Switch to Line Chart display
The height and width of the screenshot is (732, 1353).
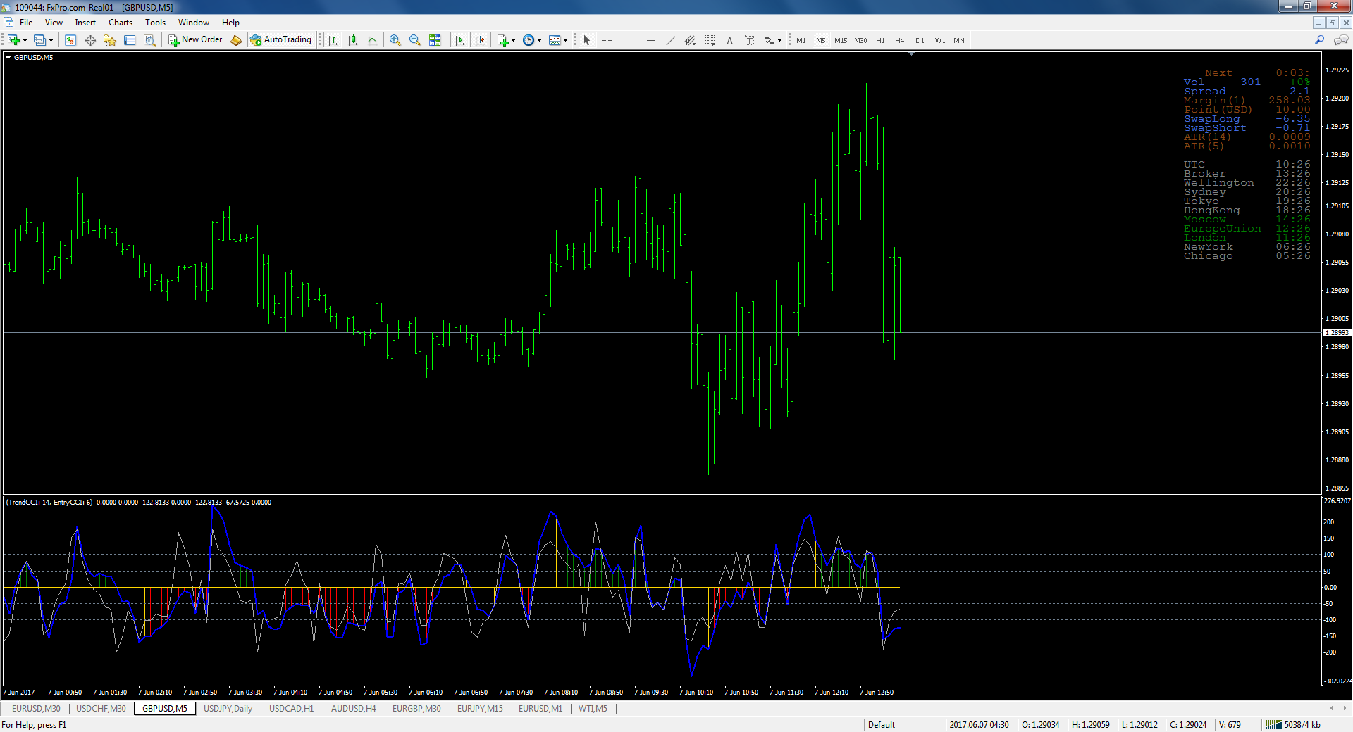pyautogui.click(x=372, y=40)
